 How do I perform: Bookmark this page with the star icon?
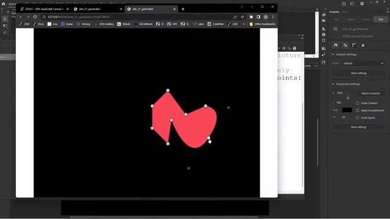pos(243,17)
